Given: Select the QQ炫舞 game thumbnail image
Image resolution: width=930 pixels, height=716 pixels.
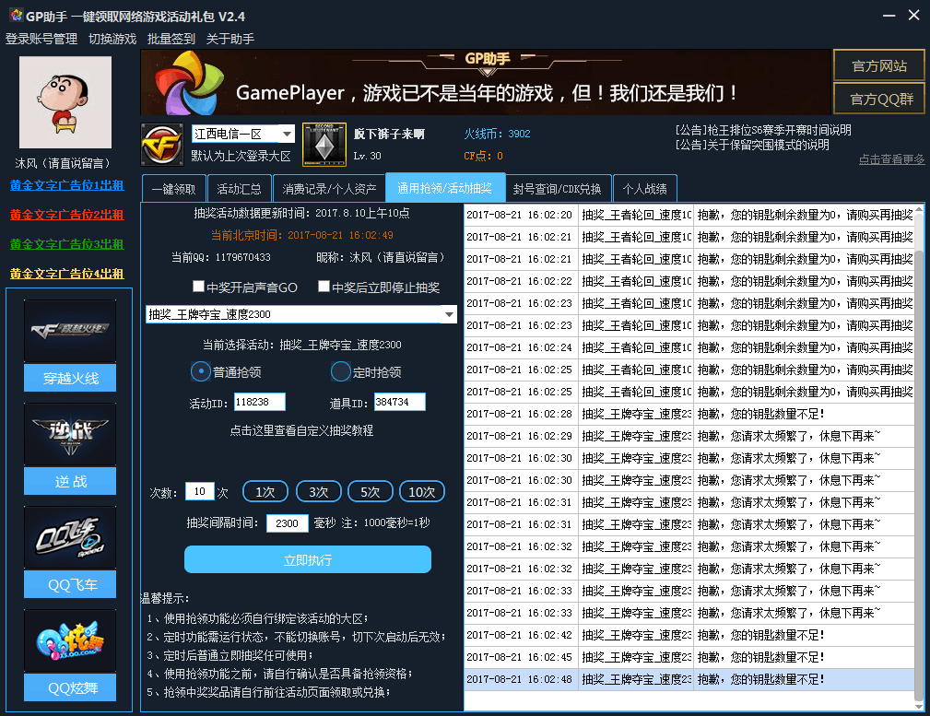Looking at the screenshot, I should click(70, 640).
